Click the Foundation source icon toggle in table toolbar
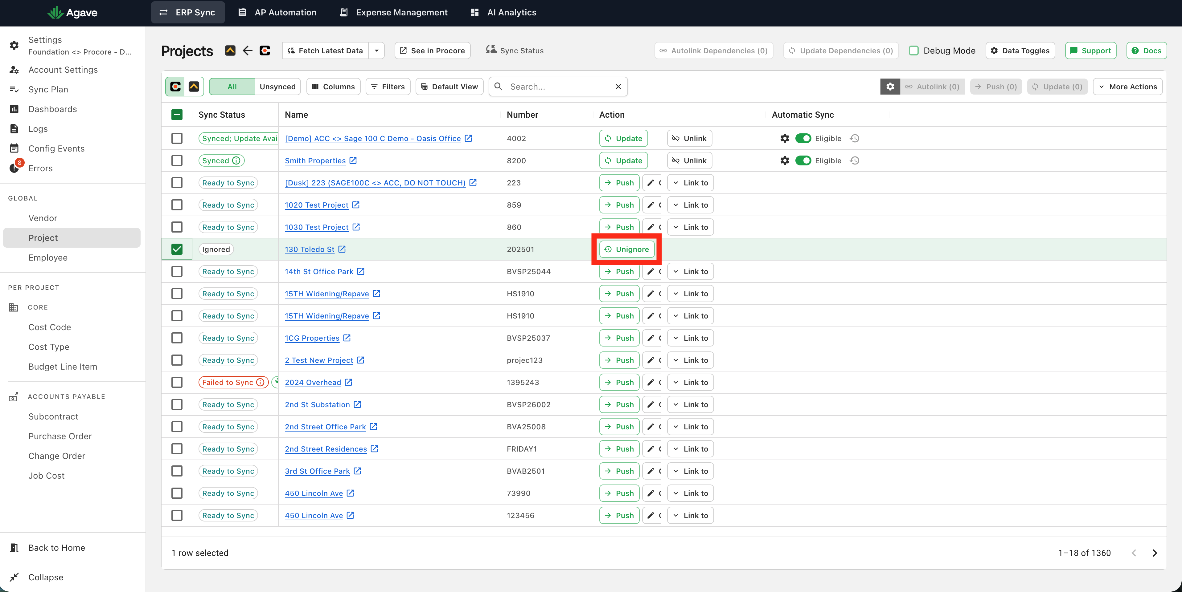Image resolution: width=1182 pixels, height=592 pixels. coord(194,87)
